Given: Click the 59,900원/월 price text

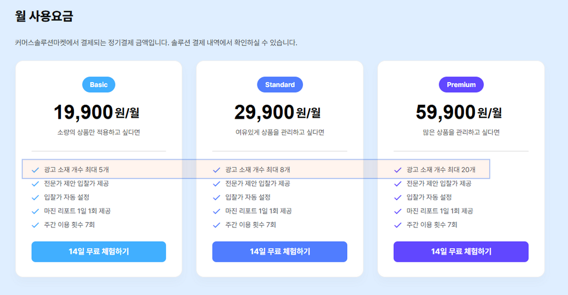Looking at the screenshot, I should (459, 112).
